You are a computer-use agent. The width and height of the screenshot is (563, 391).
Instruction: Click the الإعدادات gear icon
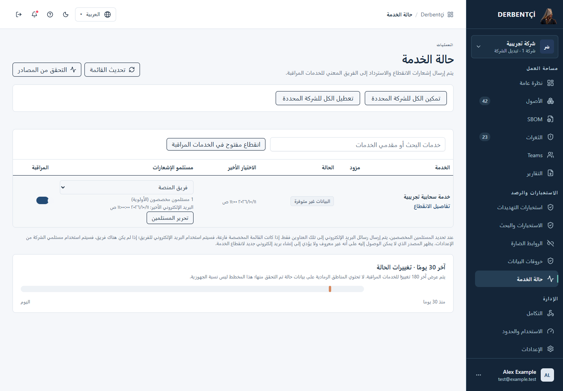pyautogui.click(x=550, y=349)
